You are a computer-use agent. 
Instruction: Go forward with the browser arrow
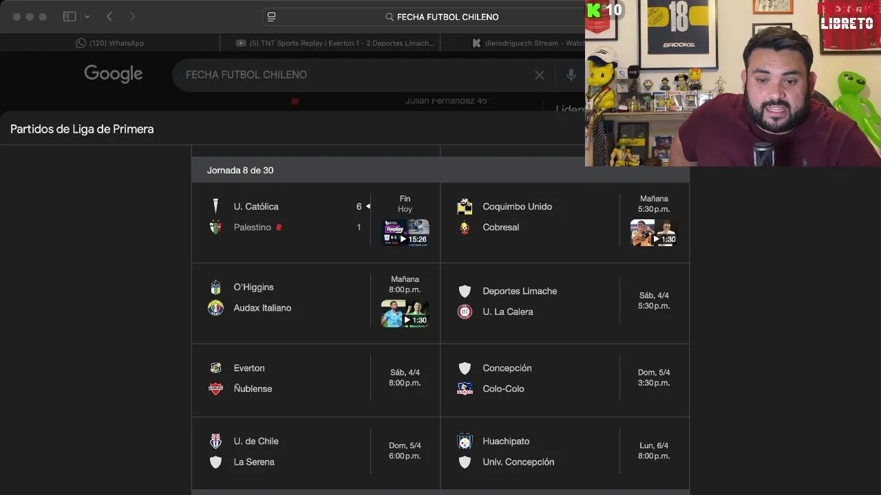point(132,16)
